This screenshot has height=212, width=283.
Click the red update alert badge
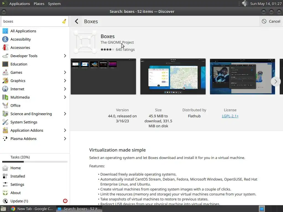65,201
